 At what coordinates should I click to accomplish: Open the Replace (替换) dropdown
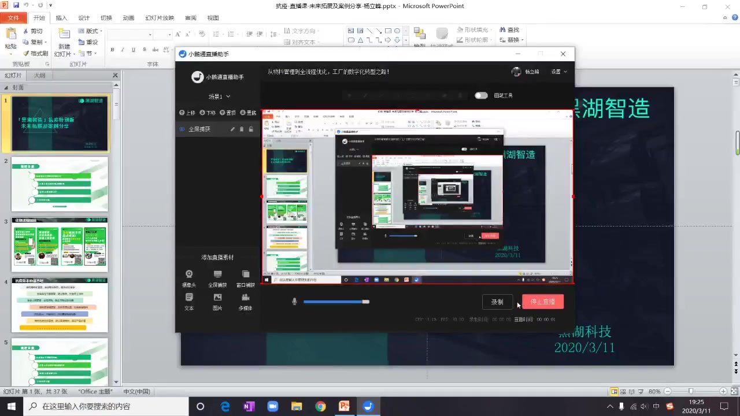(511, 40)
